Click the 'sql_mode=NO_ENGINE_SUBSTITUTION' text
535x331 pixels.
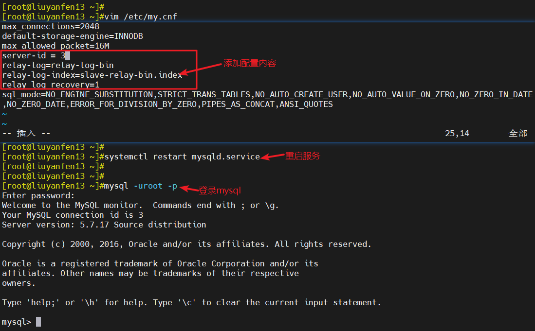(77, 94)
